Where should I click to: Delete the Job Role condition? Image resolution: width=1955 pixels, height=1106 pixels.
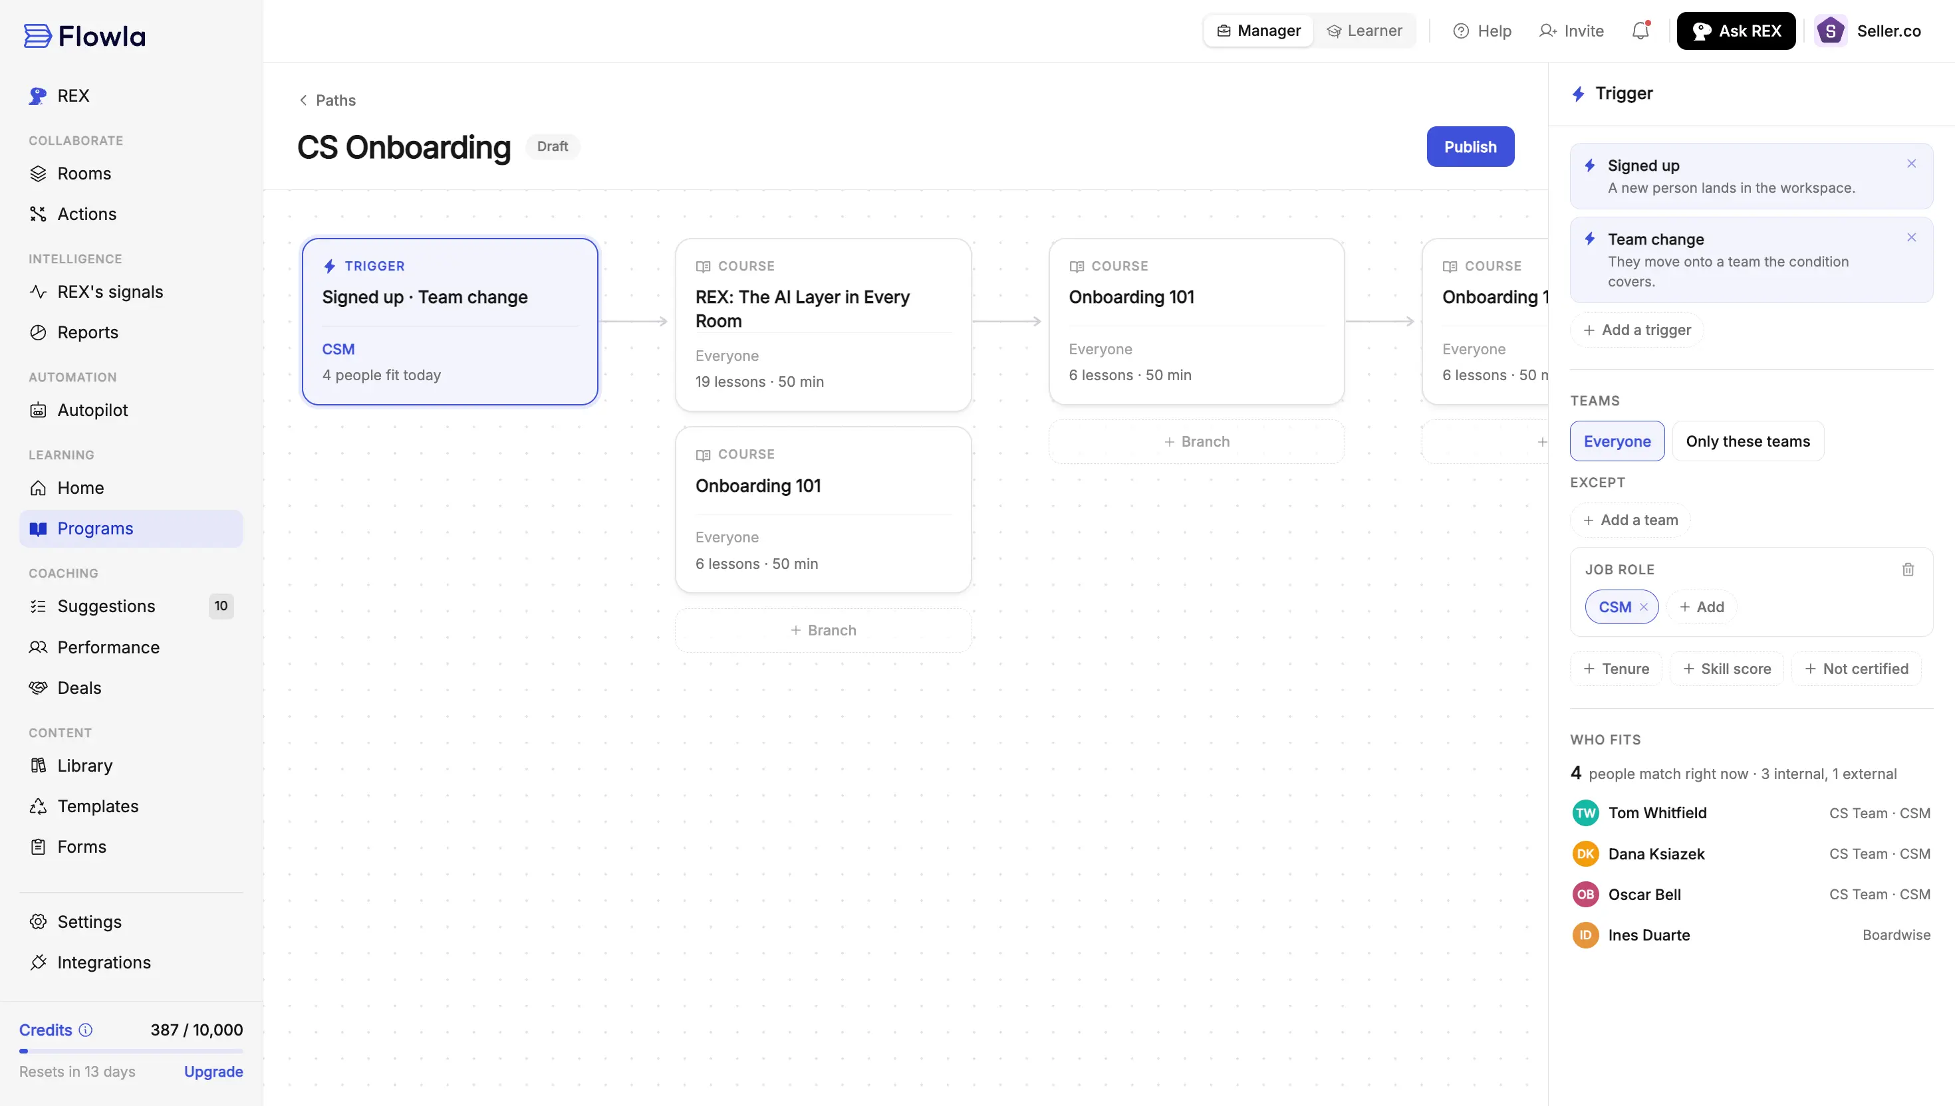1907,569
